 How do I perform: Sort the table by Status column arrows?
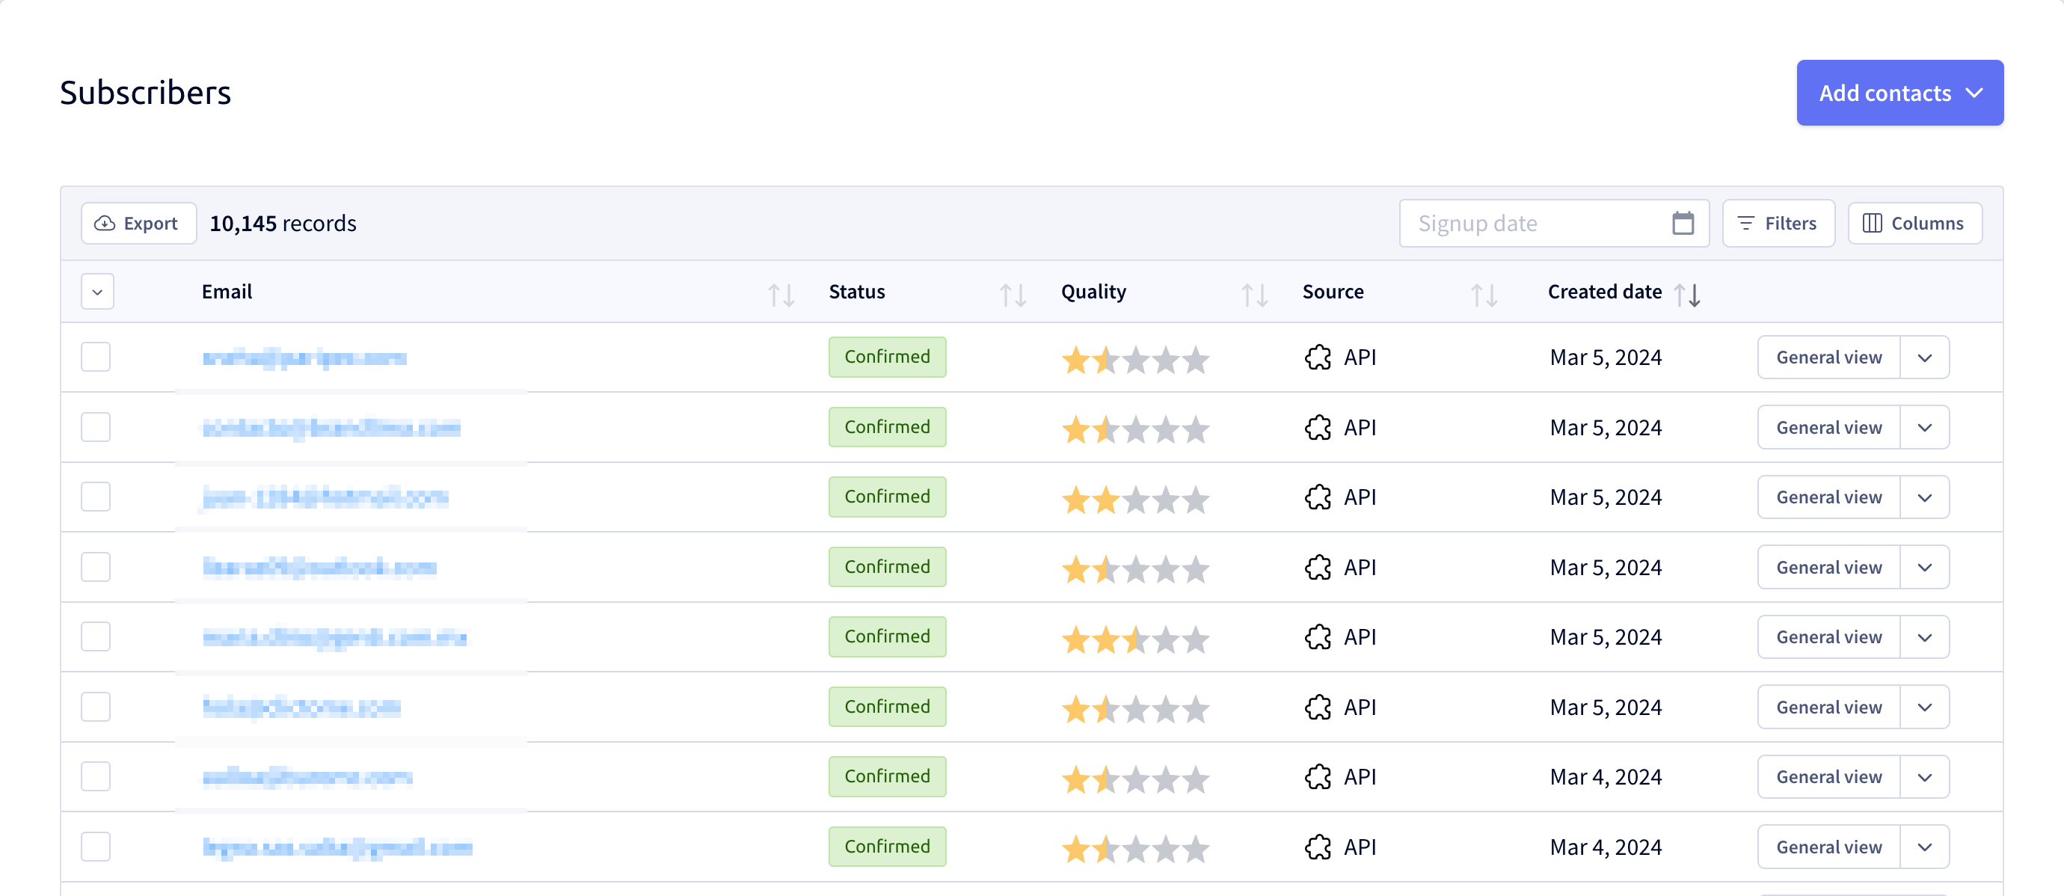[x=1013, y=294]
